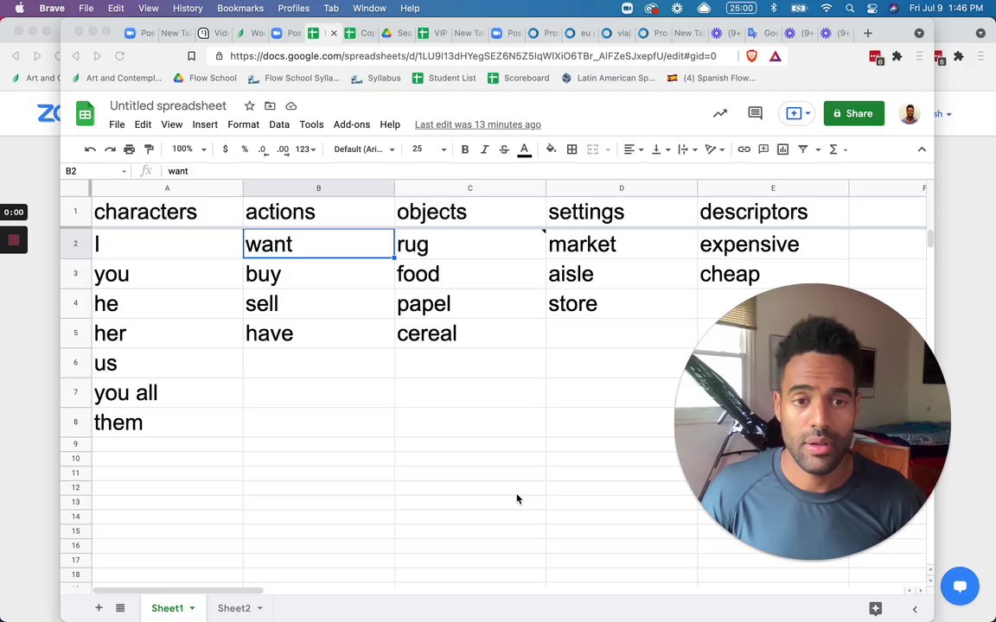Open the horizontal align dropdown
996x622 pixels.
pos(633,149)
